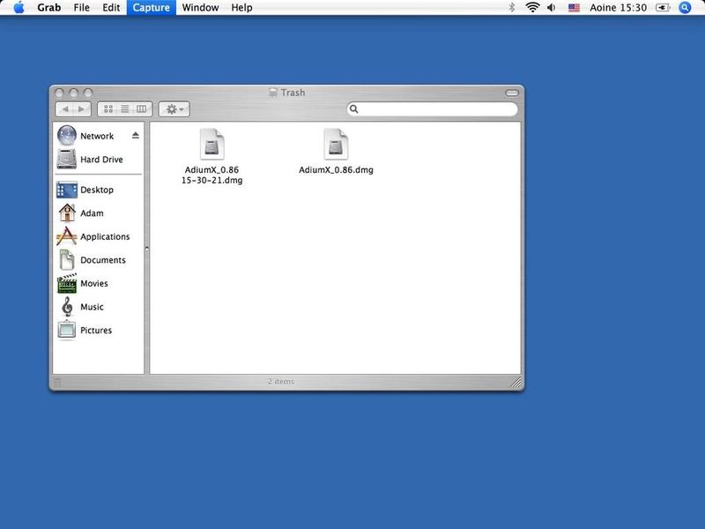Switch to list view
Image resolution: width=705 pixels, height=529 pixels.
[125, 109]
